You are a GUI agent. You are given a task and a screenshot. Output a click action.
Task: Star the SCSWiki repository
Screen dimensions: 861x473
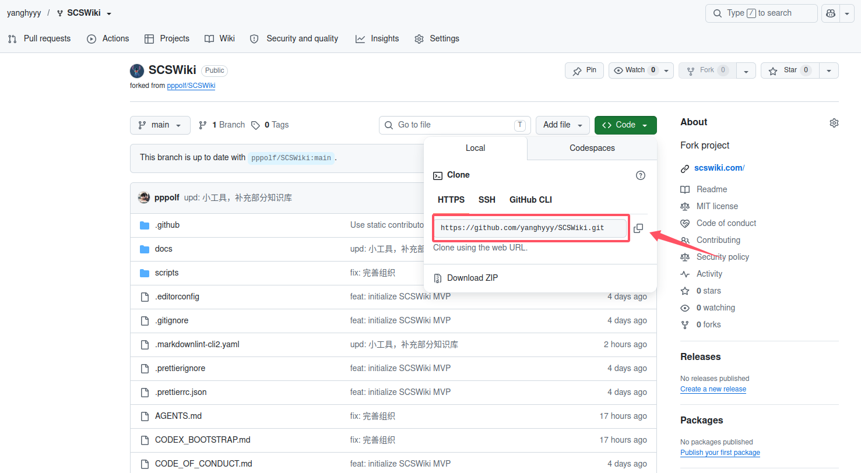[x=790, y=70]
